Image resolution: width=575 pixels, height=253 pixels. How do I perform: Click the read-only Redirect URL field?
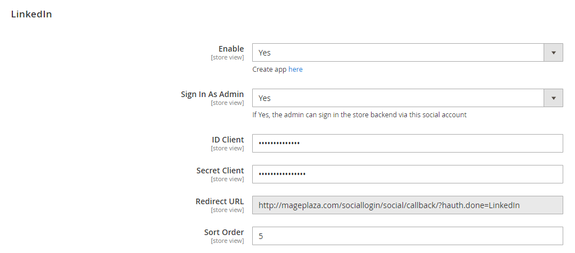point(407,205)
